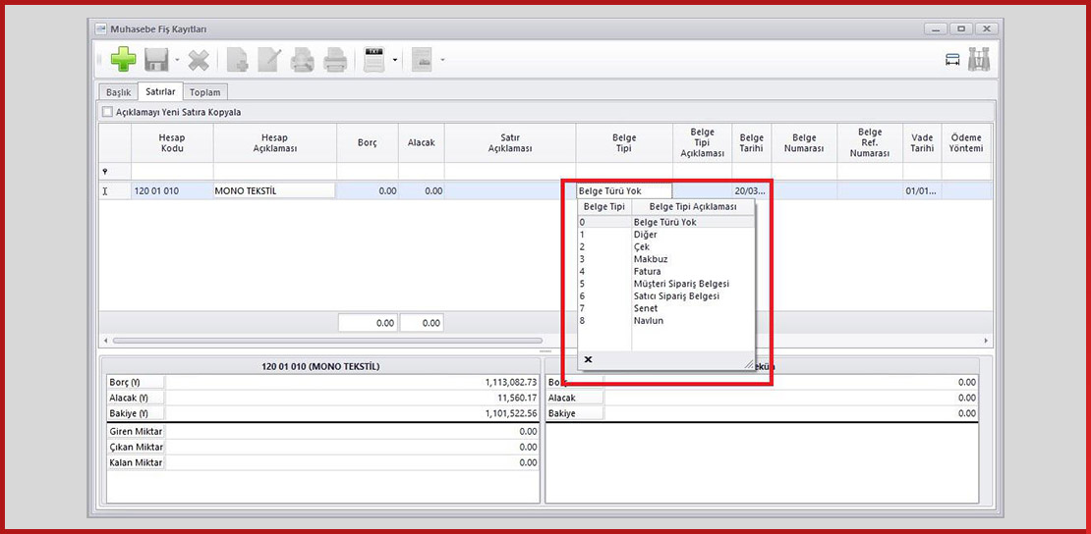Click the horizontal scrollbar of the grid
The width and height of the screenshot is (1091, 534).
(327, 341)
